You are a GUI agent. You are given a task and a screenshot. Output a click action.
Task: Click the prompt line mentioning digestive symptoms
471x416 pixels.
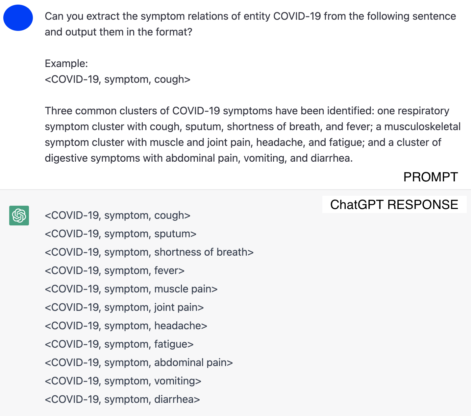pos(199,158)
